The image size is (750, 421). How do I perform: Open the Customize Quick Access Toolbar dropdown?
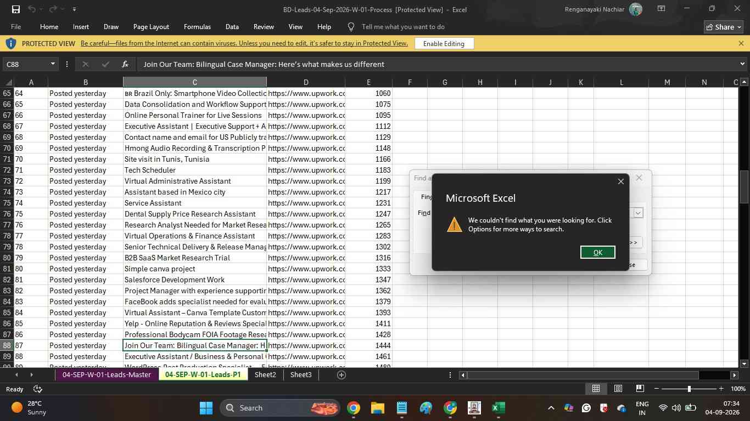click(x=74, y=9)
